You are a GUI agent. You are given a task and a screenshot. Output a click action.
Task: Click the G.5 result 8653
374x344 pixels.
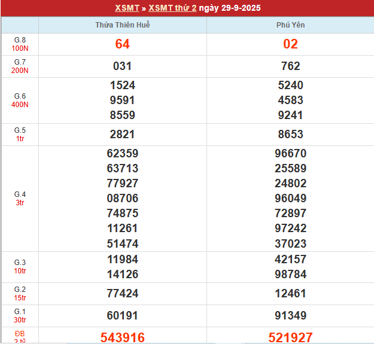[x=290, y=135]
